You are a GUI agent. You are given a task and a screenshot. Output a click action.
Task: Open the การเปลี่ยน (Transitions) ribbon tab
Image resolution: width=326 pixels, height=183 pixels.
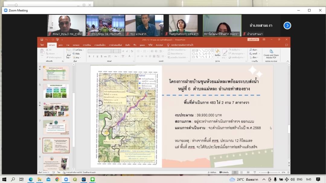pos(87,45)
